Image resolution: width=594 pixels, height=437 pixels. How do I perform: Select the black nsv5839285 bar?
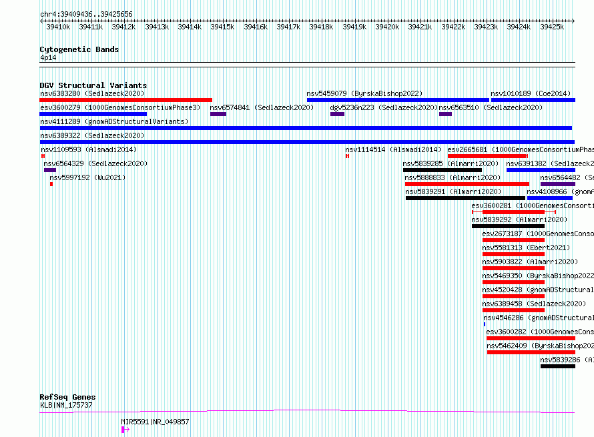point(442,170)
